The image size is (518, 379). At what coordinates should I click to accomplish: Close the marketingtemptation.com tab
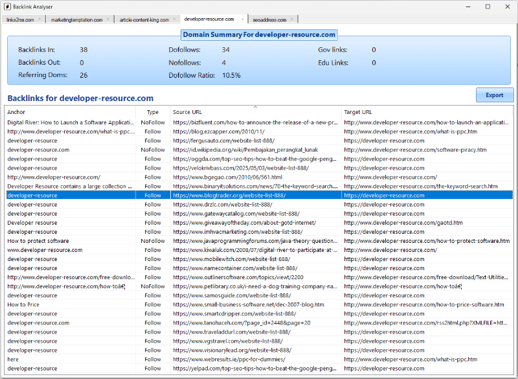[x=108, y=19]
